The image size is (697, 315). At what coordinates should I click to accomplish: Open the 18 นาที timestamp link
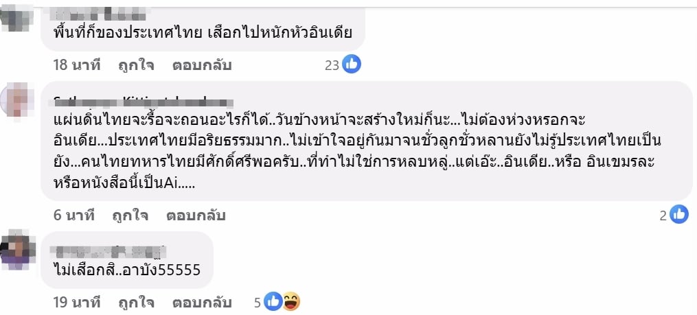coord(76,65)
